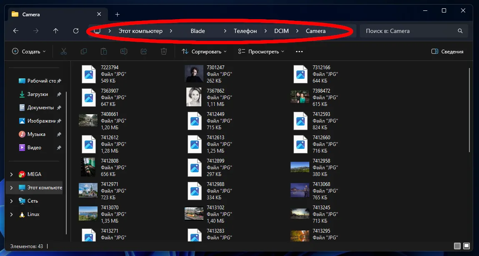Switch to large thumbnails view icon
479x256 pixels.
(x=466, y=246)
